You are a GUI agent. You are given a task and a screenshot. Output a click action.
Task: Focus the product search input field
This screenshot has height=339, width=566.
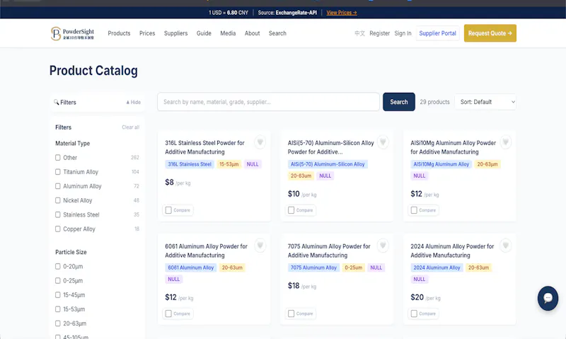268,102
